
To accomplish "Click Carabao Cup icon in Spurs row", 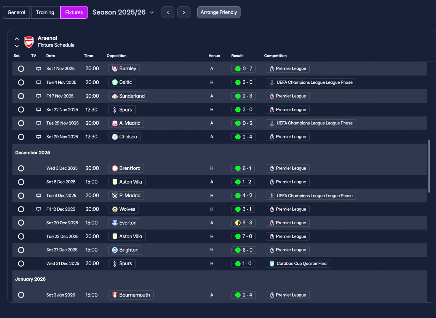I will [272, 263].
